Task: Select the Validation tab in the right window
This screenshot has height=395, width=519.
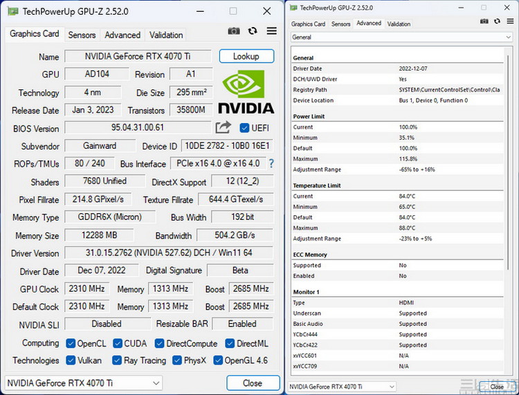Action: click(399, 24)
